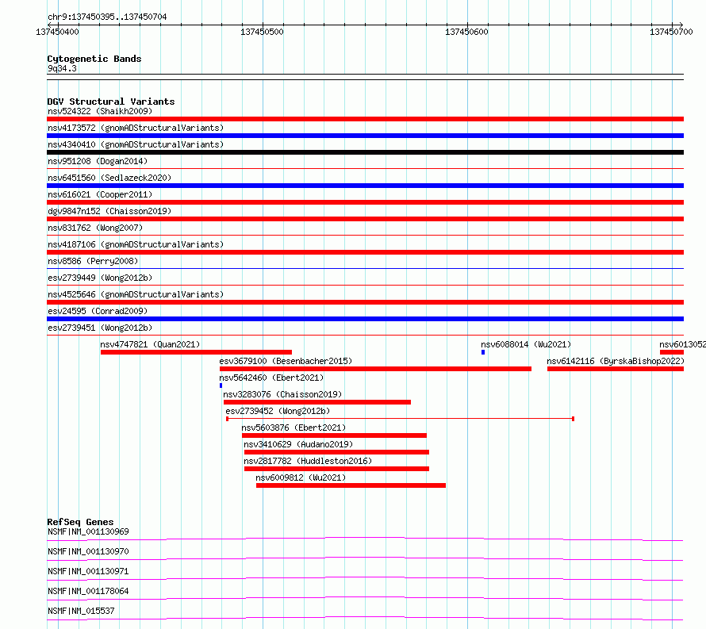Screen dimensions: 706x629
Task: Select the red bar under nsv4747821
Action: click(196, 352)
